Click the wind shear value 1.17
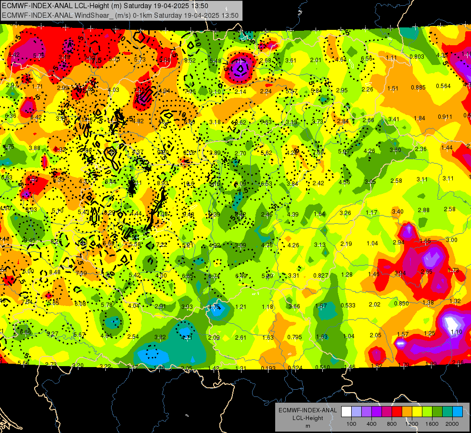The image size is (471, 433). click(371, 213)
